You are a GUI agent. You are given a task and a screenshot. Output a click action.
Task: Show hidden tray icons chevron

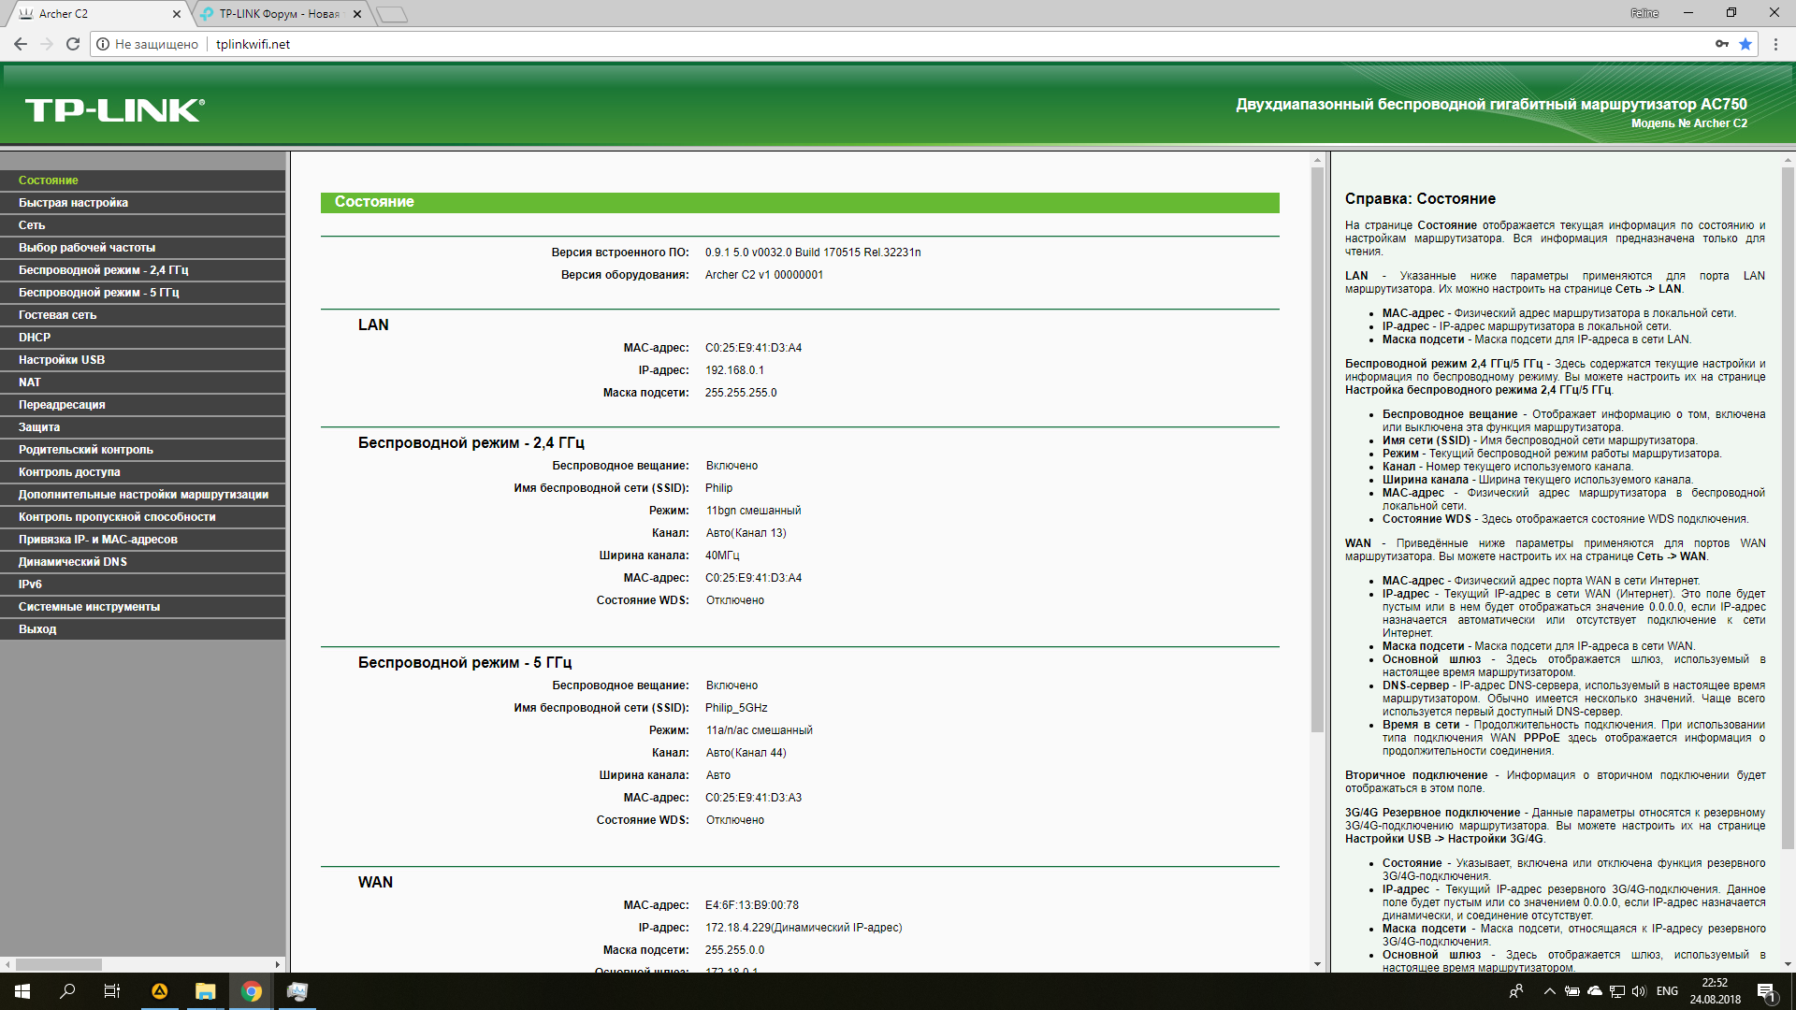pyautogui.click(x=1550, y=991)
